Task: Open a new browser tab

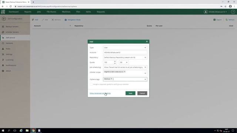Action: (33, 2)
